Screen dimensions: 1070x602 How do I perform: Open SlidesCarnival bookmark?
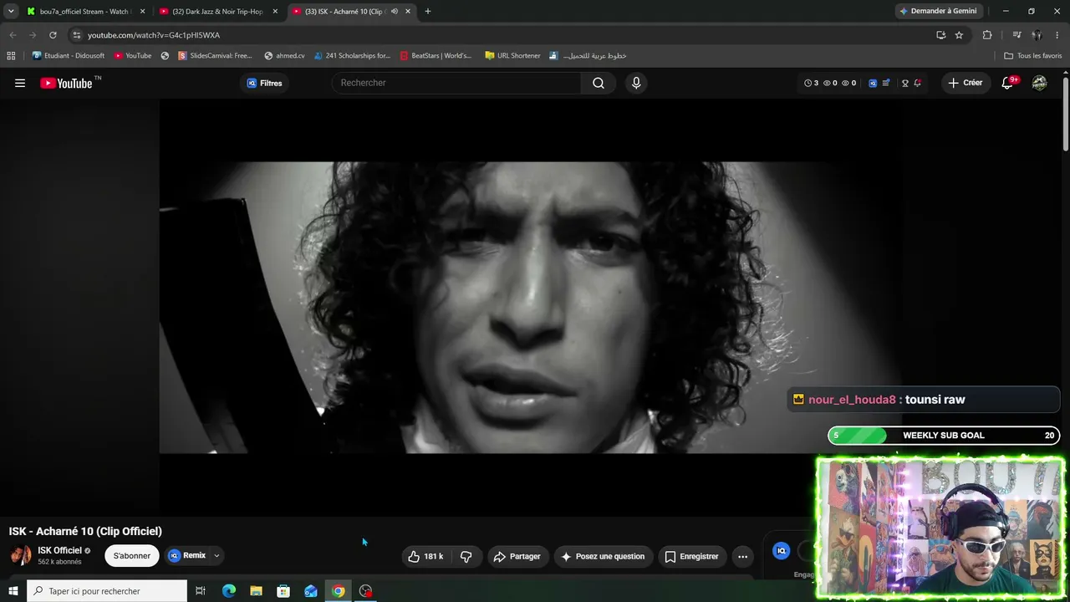pyautogui.click(x=215, y=56)
